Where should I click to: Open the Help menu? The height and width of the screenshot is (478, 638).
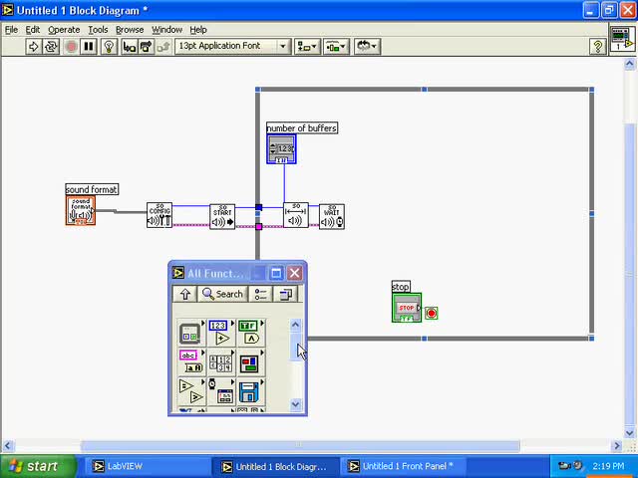click(198, 30)
